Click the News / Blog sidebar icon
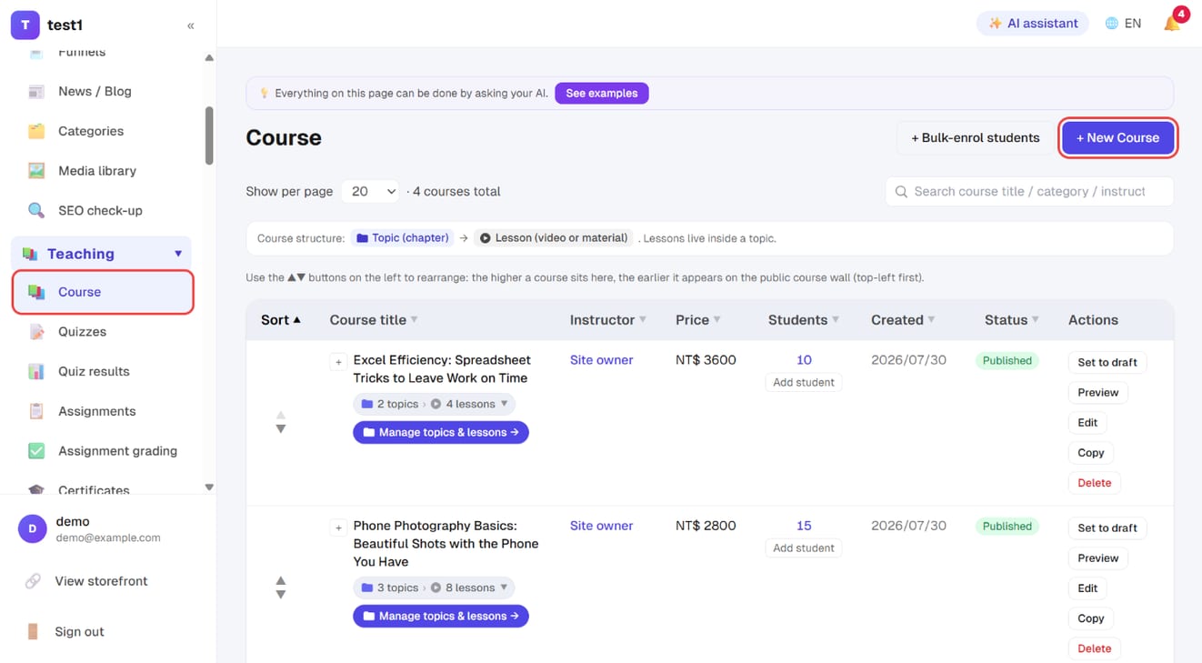This screenshot has height=663, width=1202. click(36, 91)
